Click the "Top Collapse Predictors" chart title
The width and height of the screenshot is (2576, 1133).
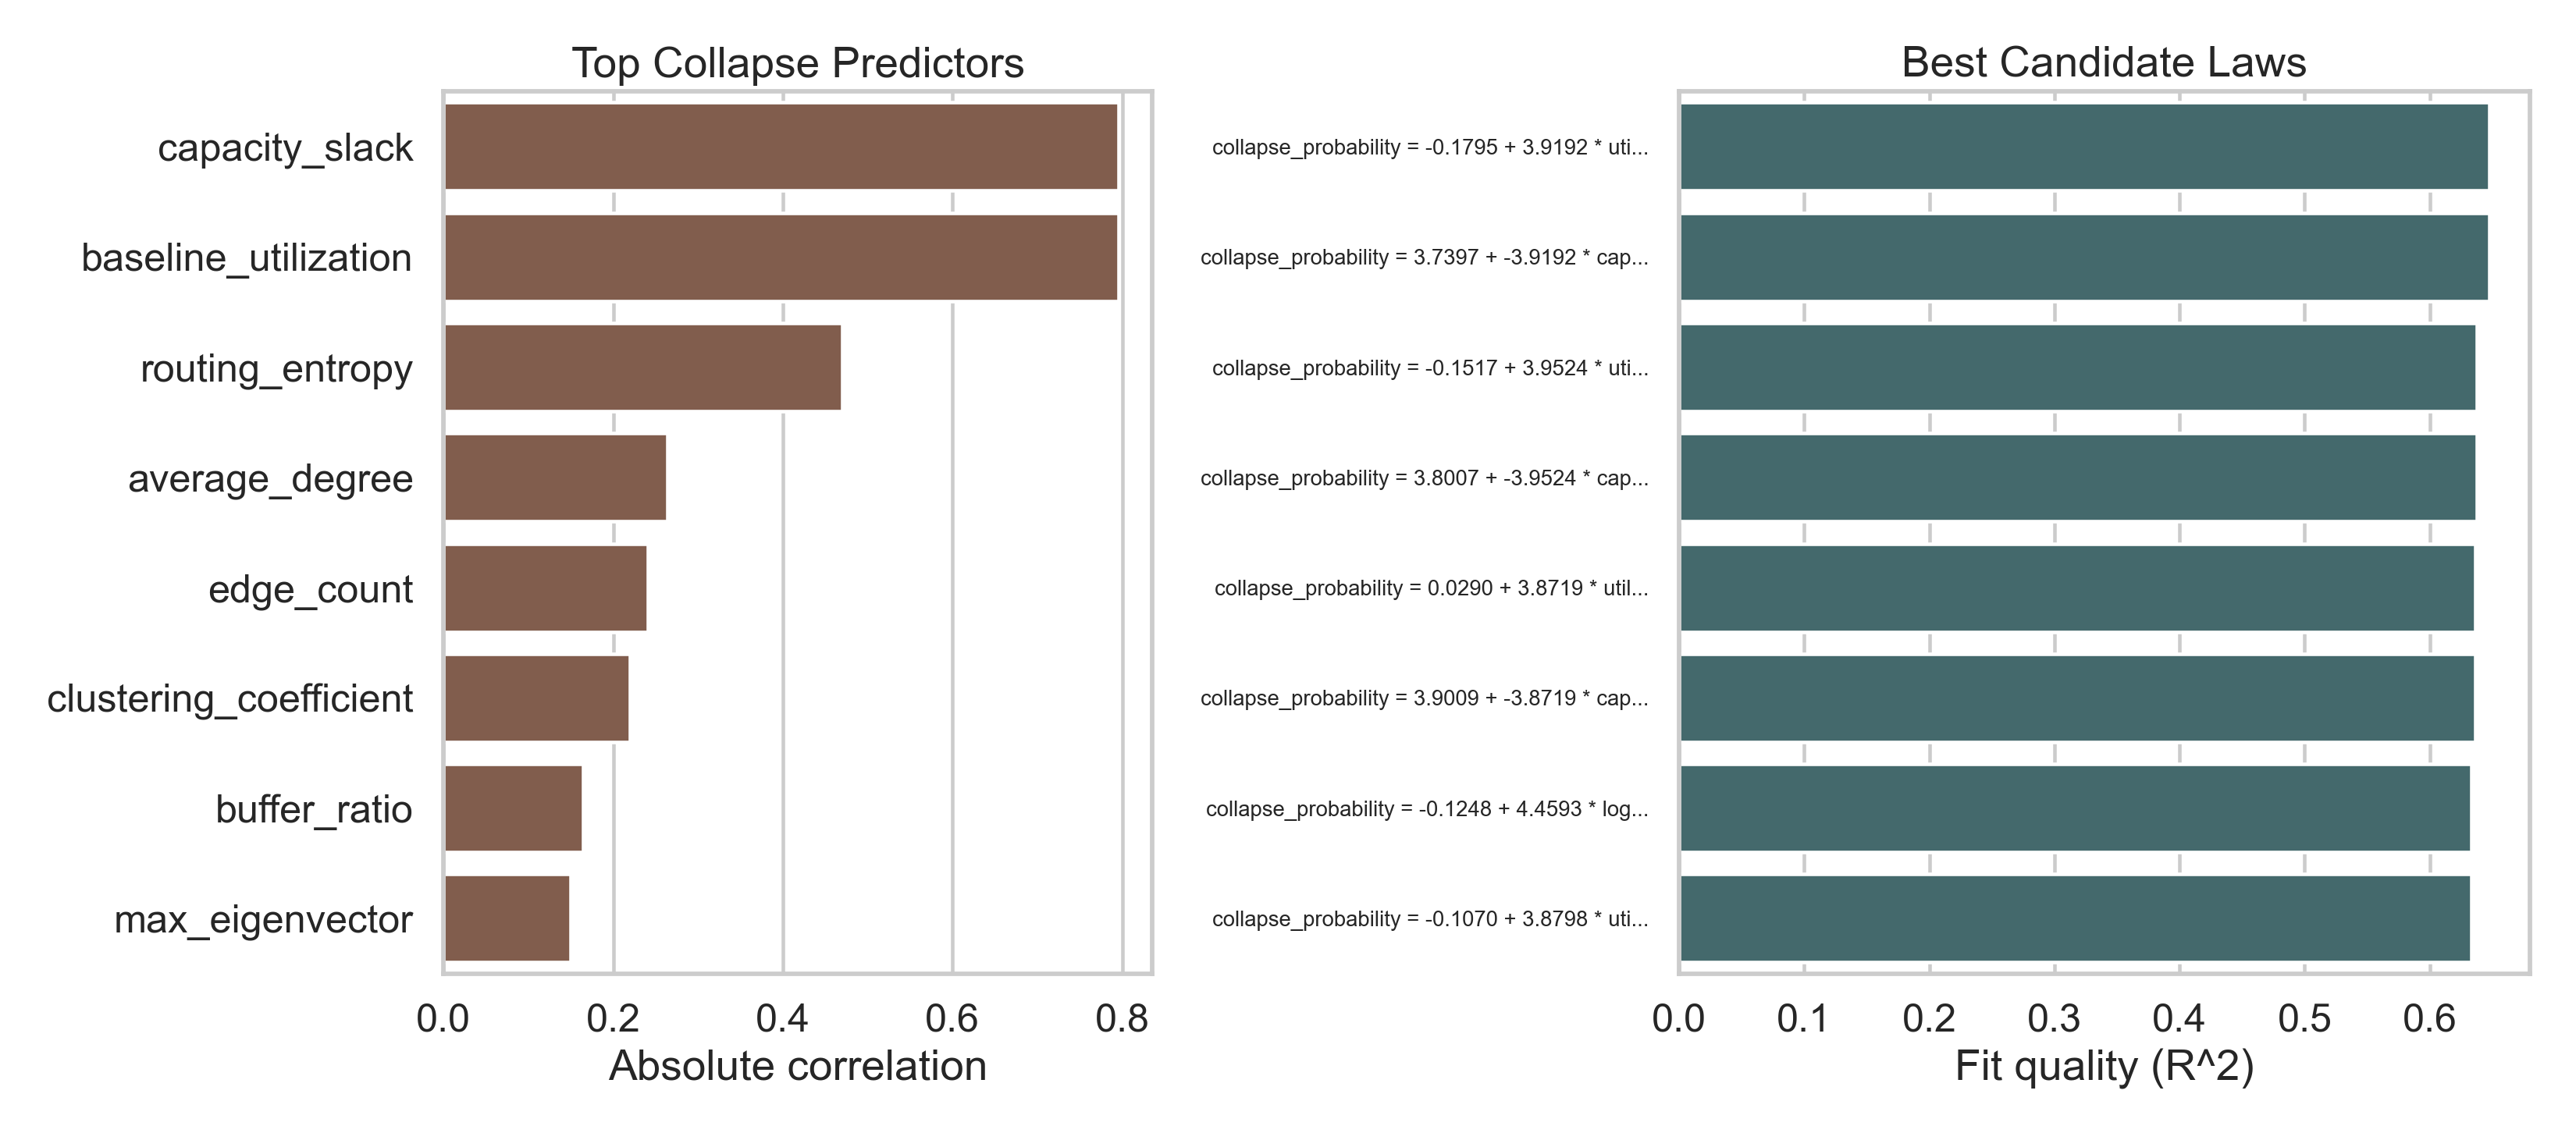(797, 63)
